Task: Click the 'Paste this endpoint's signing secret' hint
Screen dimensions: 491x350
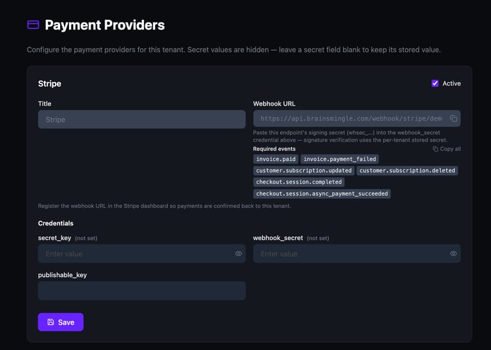Action: pyautogui.click(x=350, y=137)
